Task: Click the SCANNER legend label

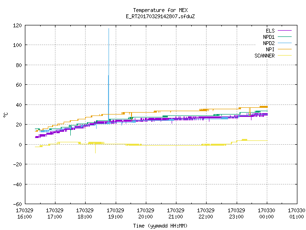Action: 264,56
